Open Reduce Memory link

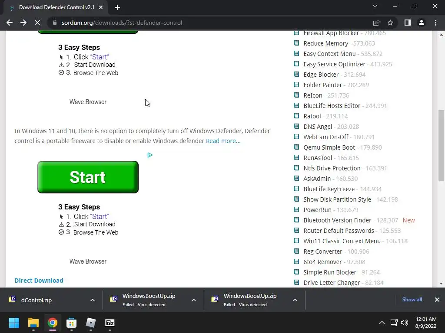click(x=325, y=43)
